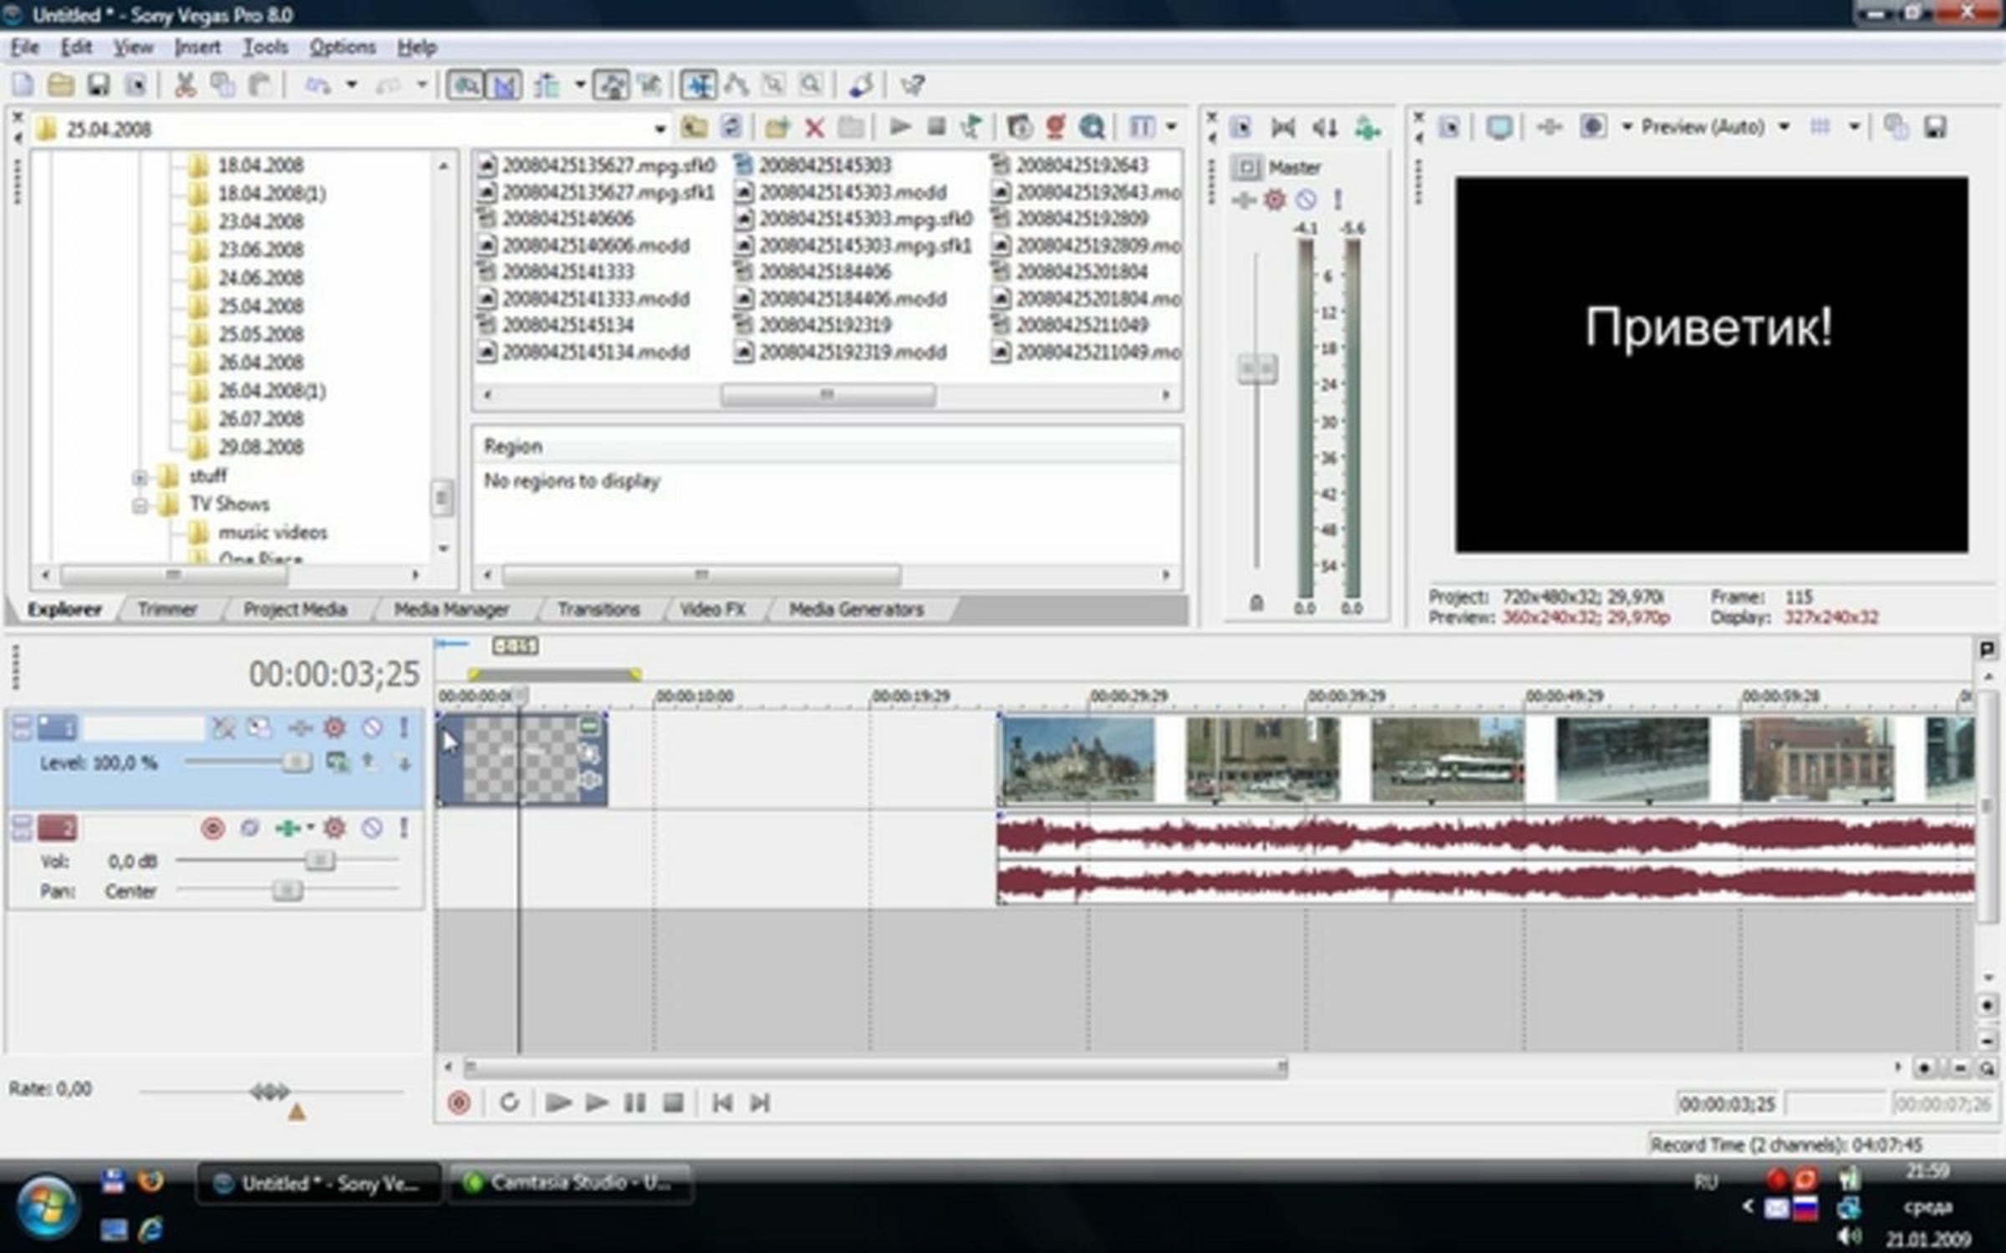Viewport: 2006px width, 1253px height.
Task: Switch to the Media Generators tab
Action: coord(856,609)
